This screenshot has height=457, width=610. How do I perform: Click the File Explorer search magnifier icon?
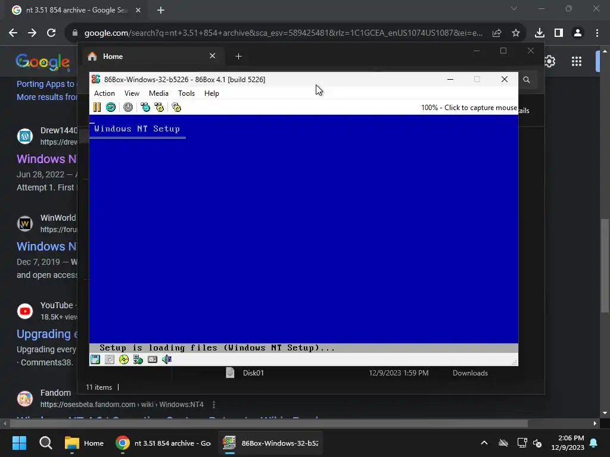(527, 80)
